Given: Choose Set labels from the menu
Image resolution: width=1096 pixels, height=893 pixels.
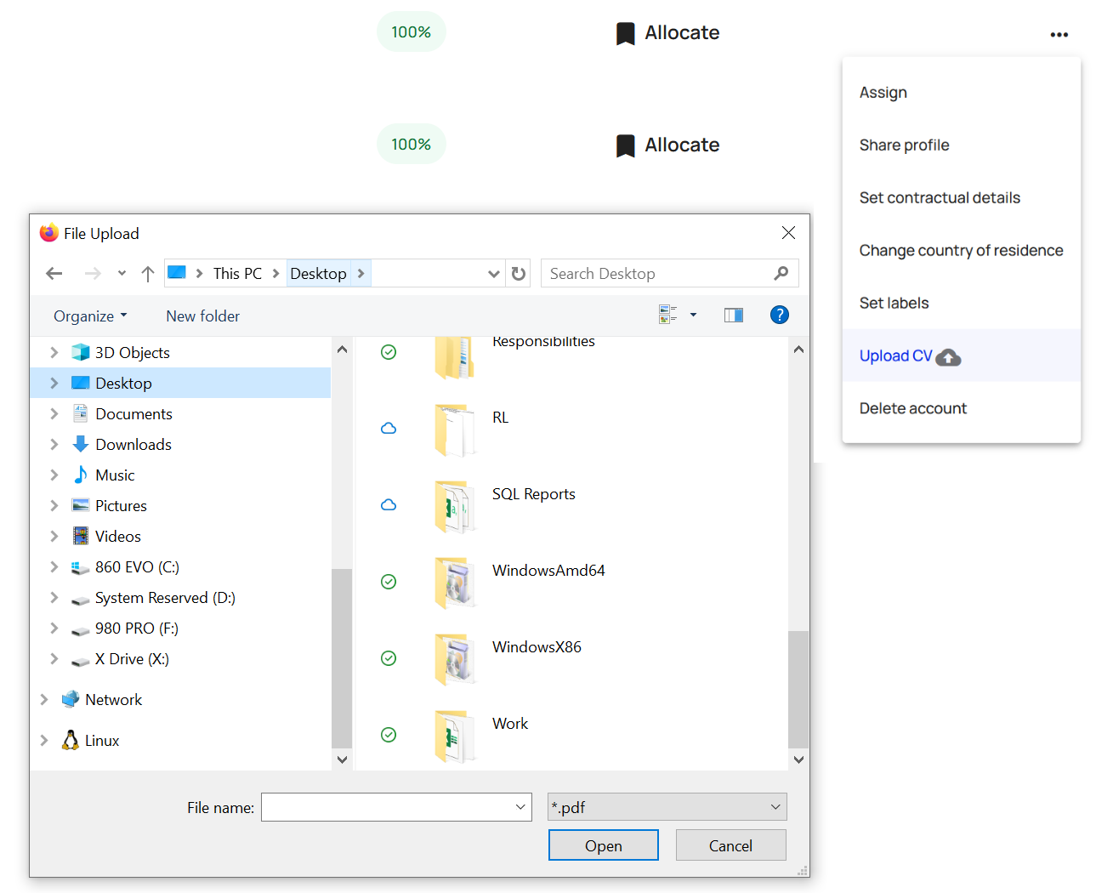Looking at the screenshot, I should (961, 304).
